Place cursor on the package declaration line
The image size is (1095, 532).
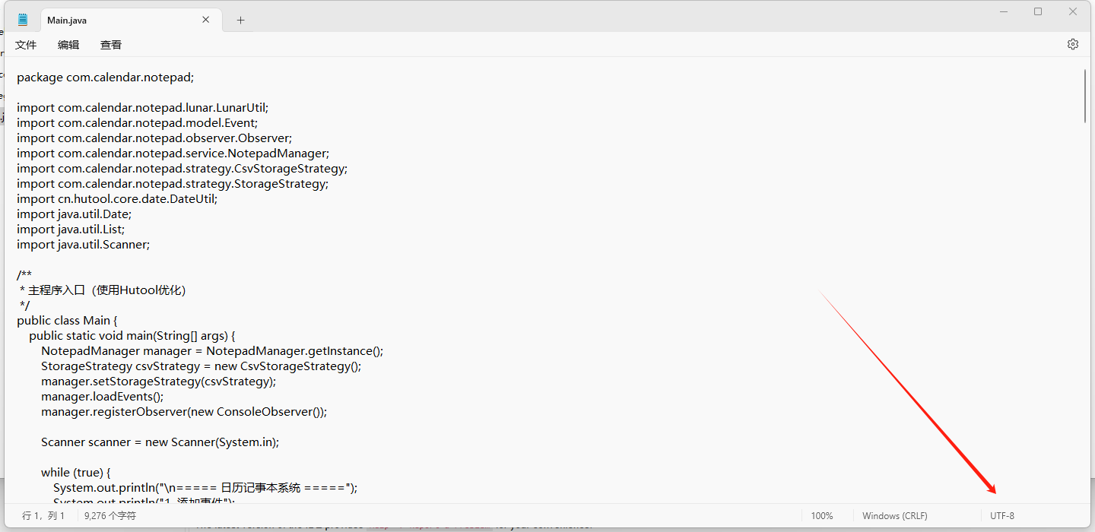pyautogui.click(x=105, y=77)
